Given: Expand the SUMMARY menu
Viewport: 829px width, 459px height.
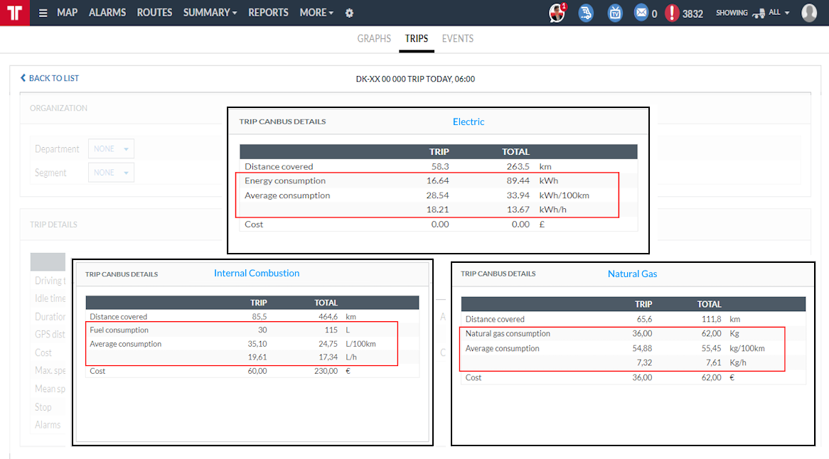Looking at the screenshot, I should (210, 13).
